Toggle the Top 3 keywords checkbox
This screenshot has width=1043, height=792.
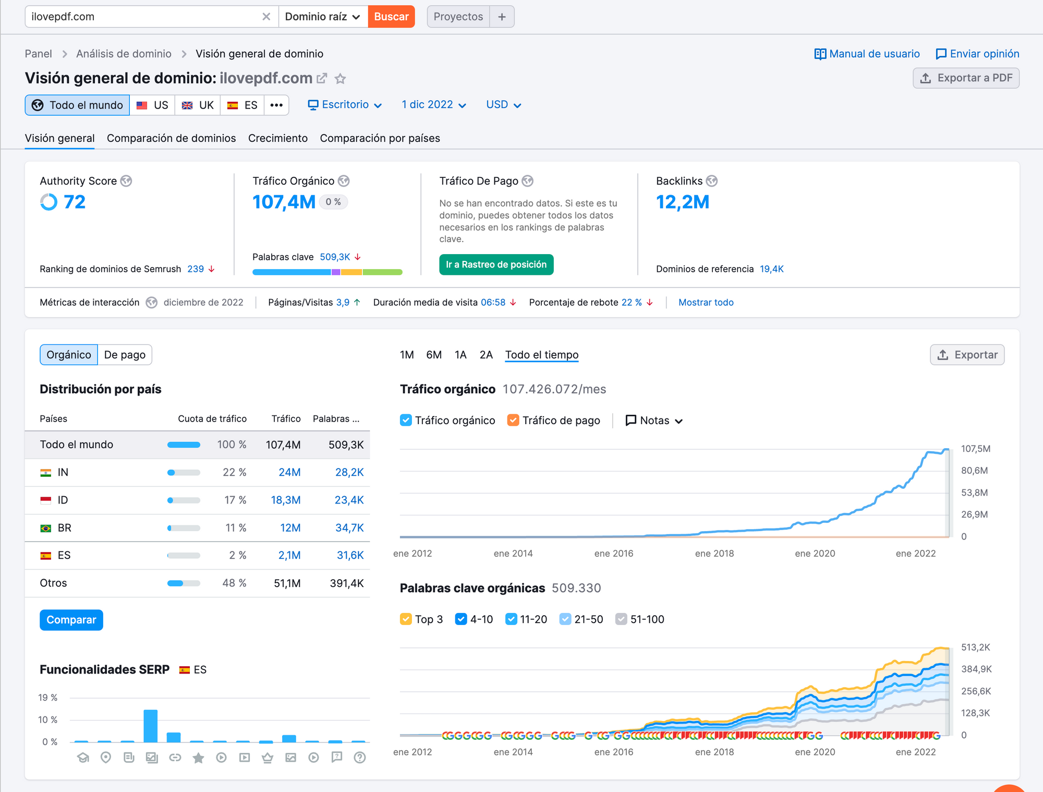(406, 619)
